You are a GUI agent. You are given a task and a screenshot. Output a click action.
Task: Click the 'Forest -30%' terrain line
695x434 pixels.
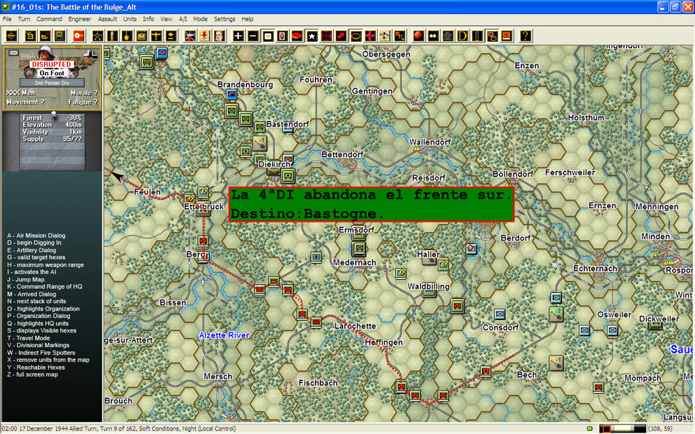(x=52, y=118)
